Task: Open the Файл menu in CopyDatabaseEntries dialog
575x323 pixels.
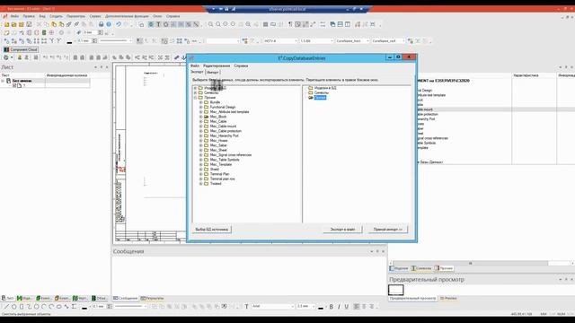Action: pos(195,65)
